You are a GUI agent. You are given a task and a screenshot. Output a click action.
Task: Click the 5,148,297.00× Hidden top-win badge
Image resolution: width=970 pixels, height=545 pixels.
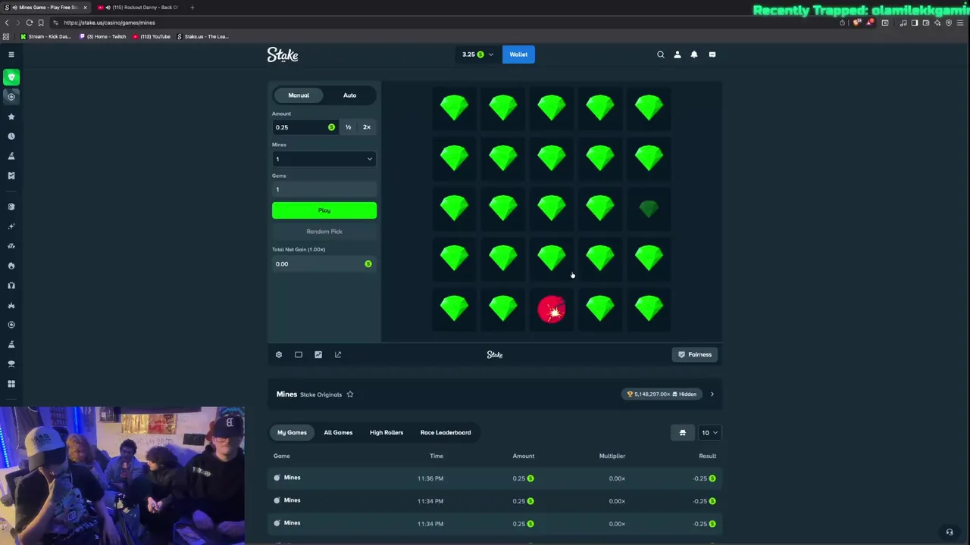(662, 394)
